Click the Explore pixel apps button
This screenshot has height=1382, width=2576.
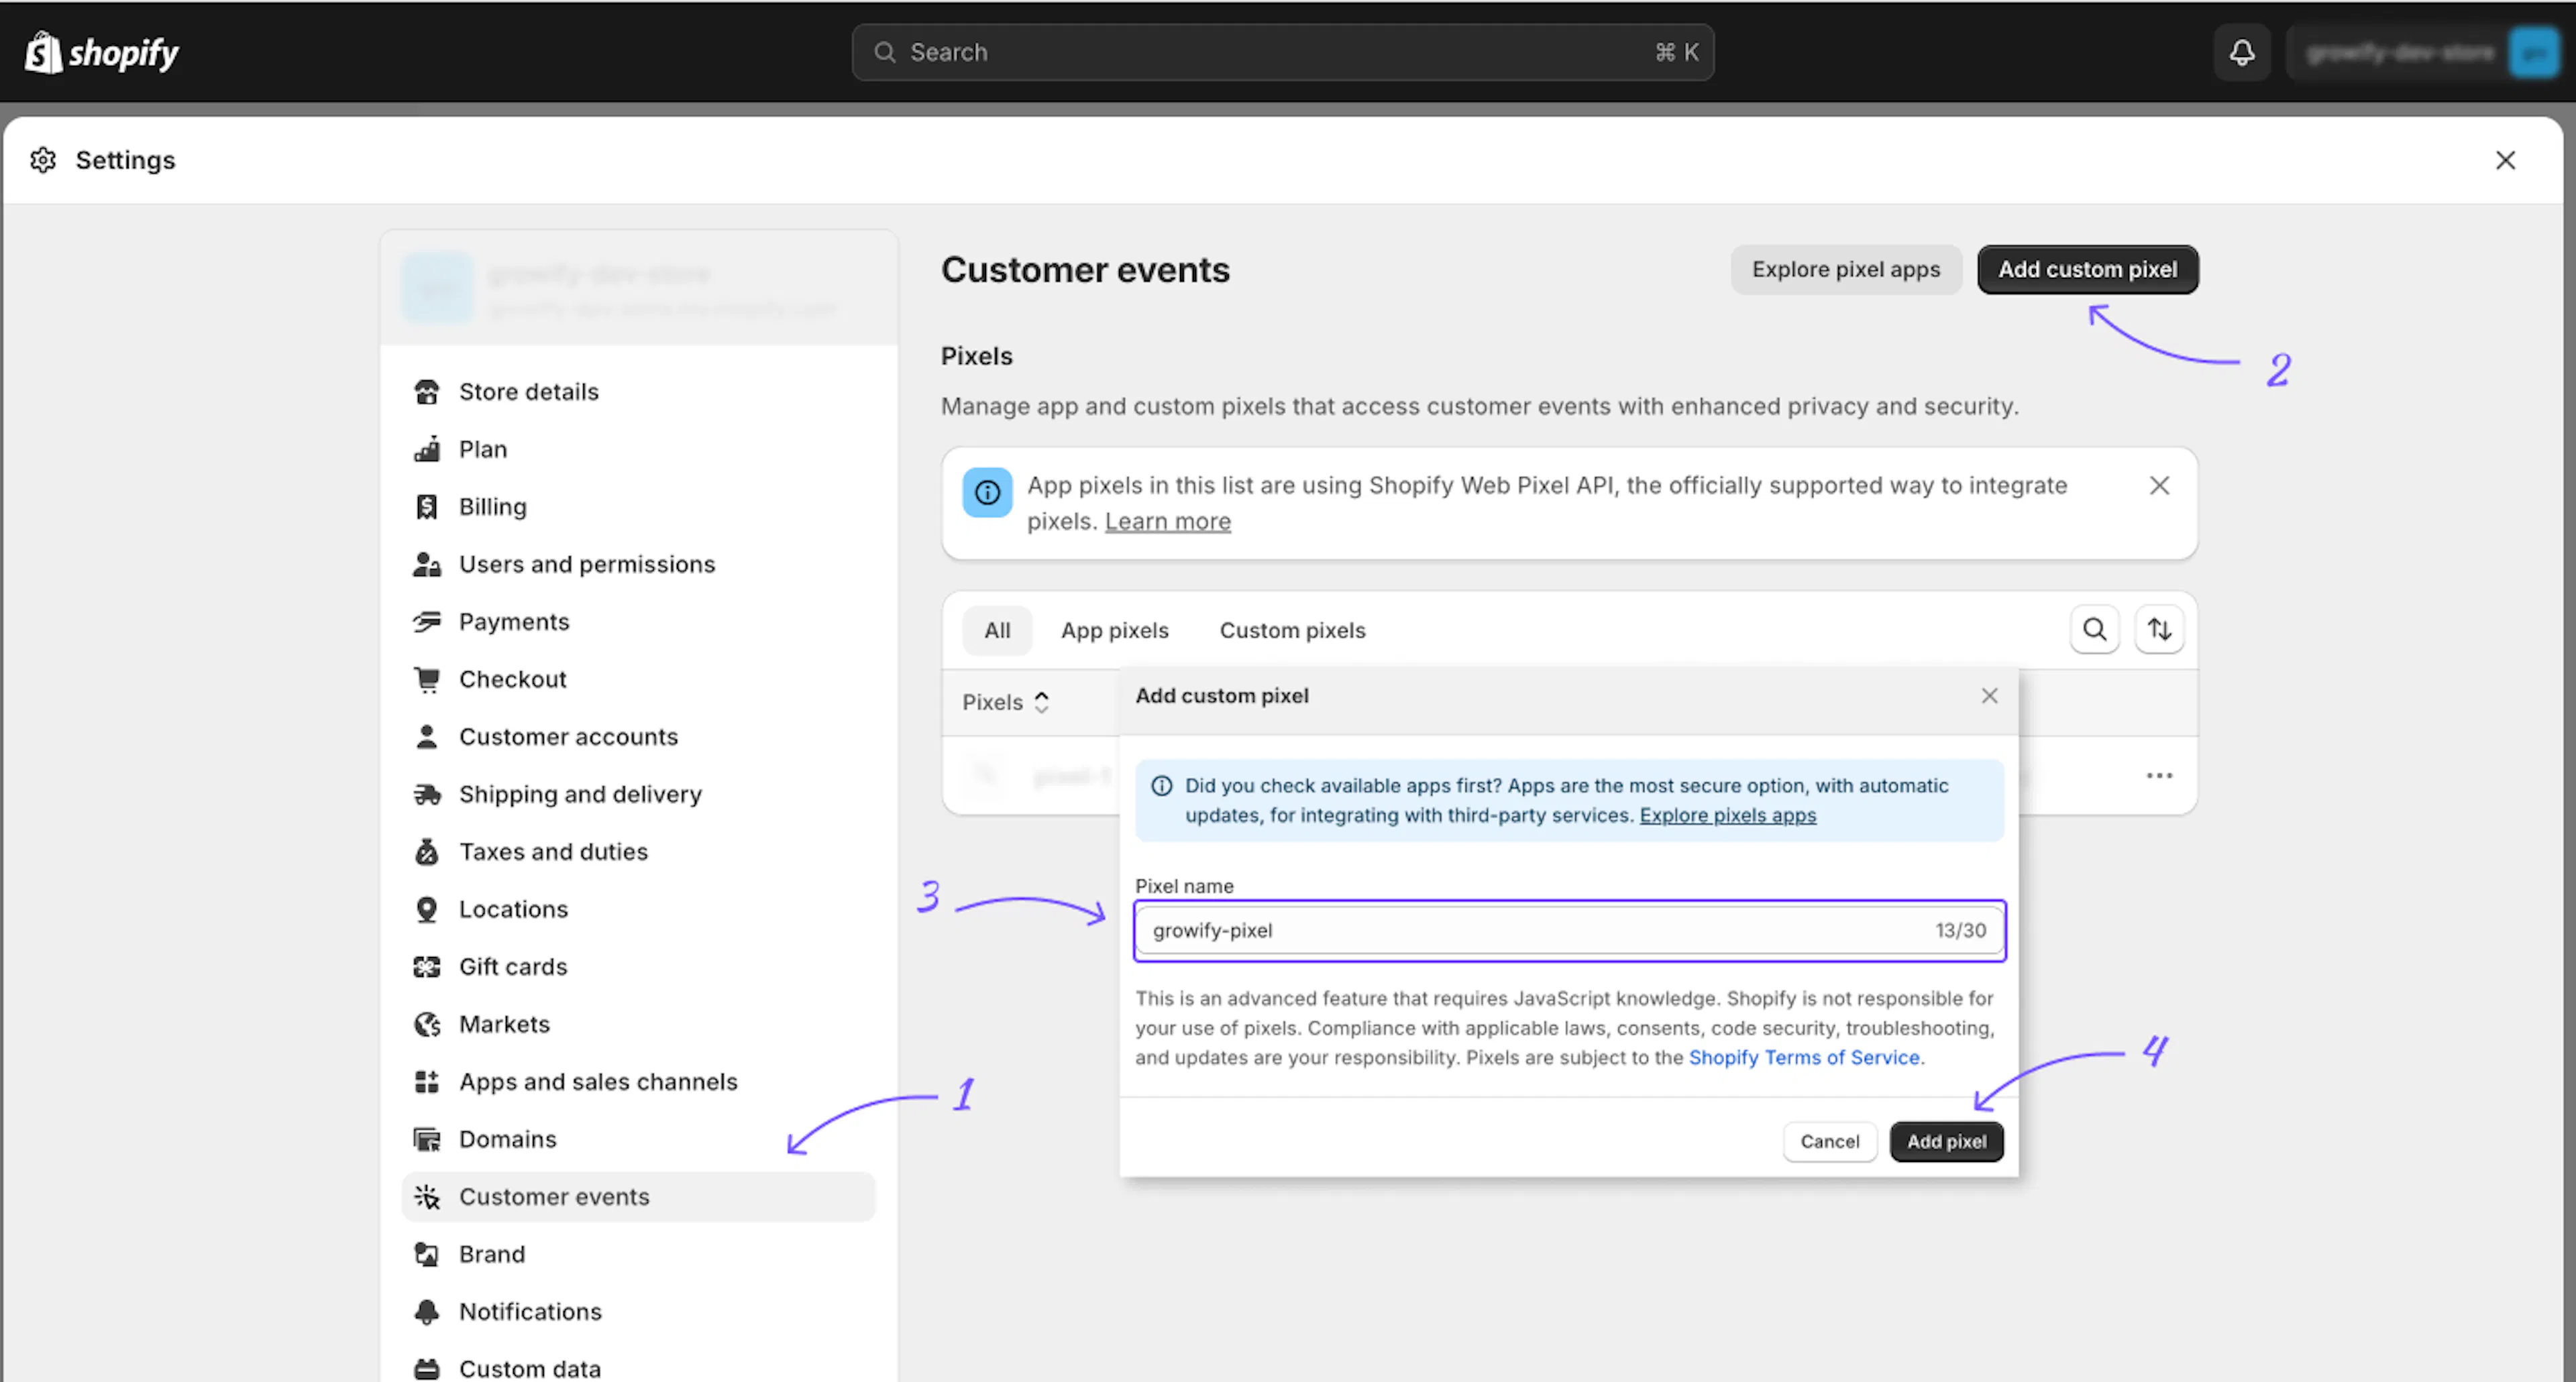tap(1845, 270)
